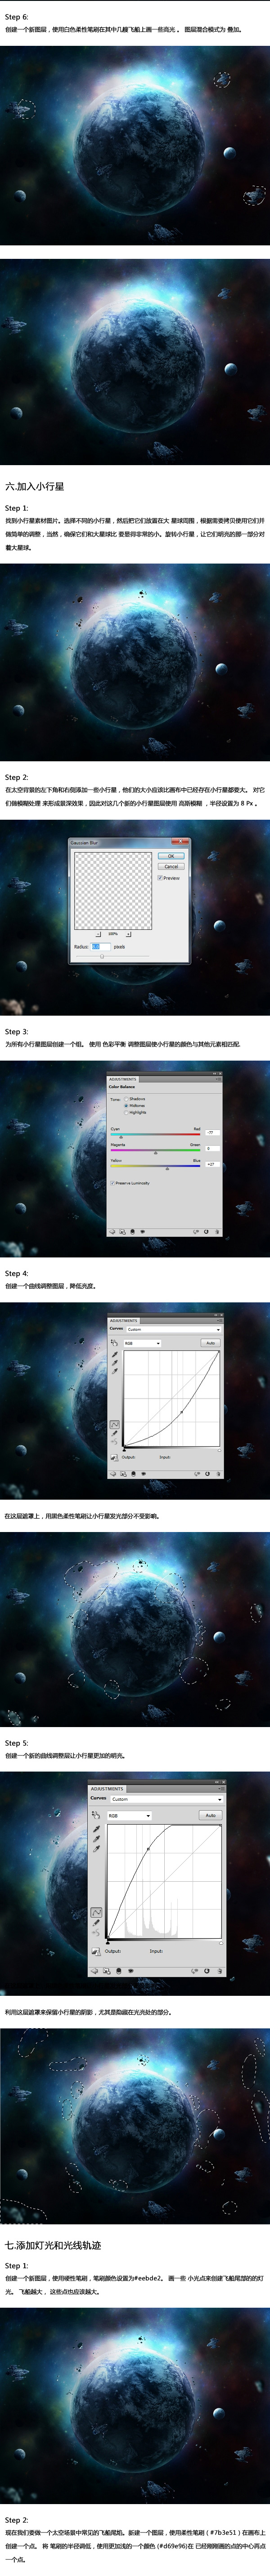
Task: Pick white point eyedropper in Step 4 Curves
Action: (115, 1372)
